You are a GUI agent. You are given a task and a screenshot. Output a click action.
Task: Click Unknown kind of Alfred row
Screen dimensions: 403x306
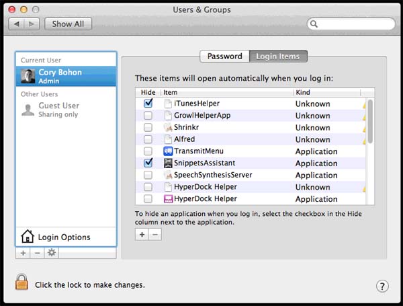(313, 139)
